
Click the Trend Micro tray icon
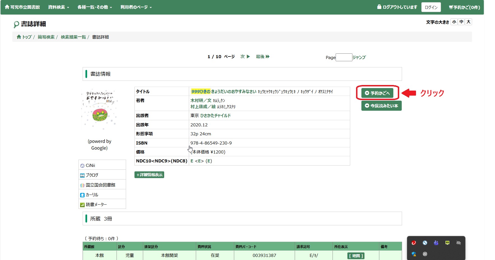414,243
